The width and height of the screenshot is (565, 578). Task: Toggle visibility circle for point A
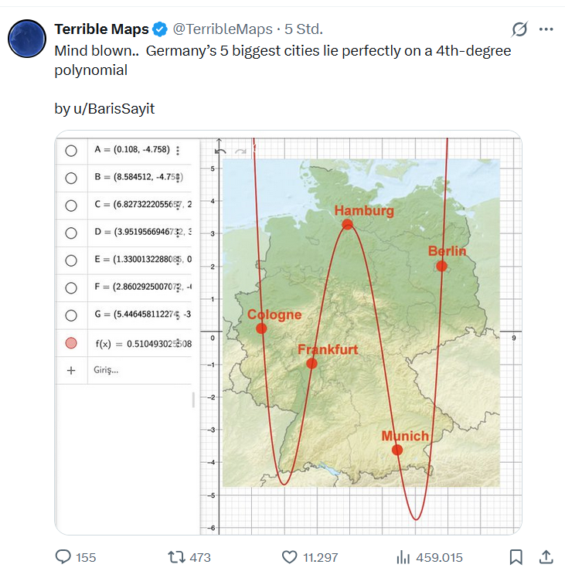point(71,151)
